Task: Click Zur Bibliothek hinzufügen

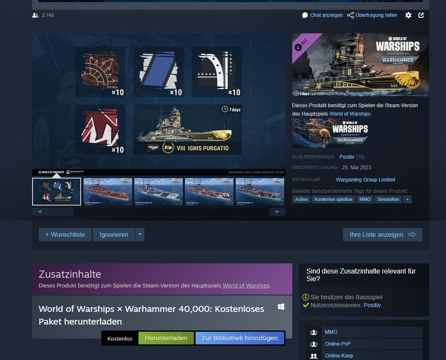Action: [240, 338]
